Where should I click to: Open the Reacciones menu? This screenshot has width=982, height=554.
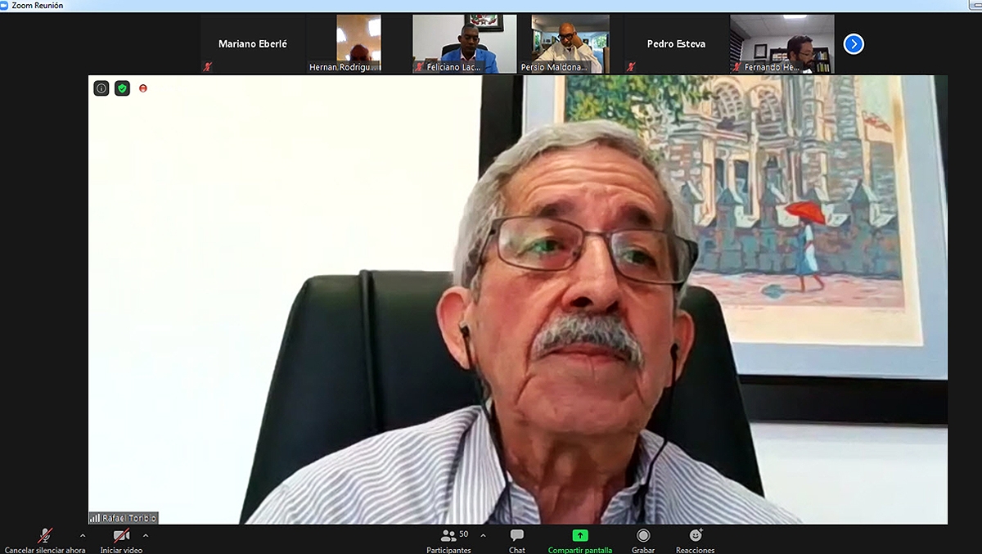pyautogui.click(x=696, y=541)
